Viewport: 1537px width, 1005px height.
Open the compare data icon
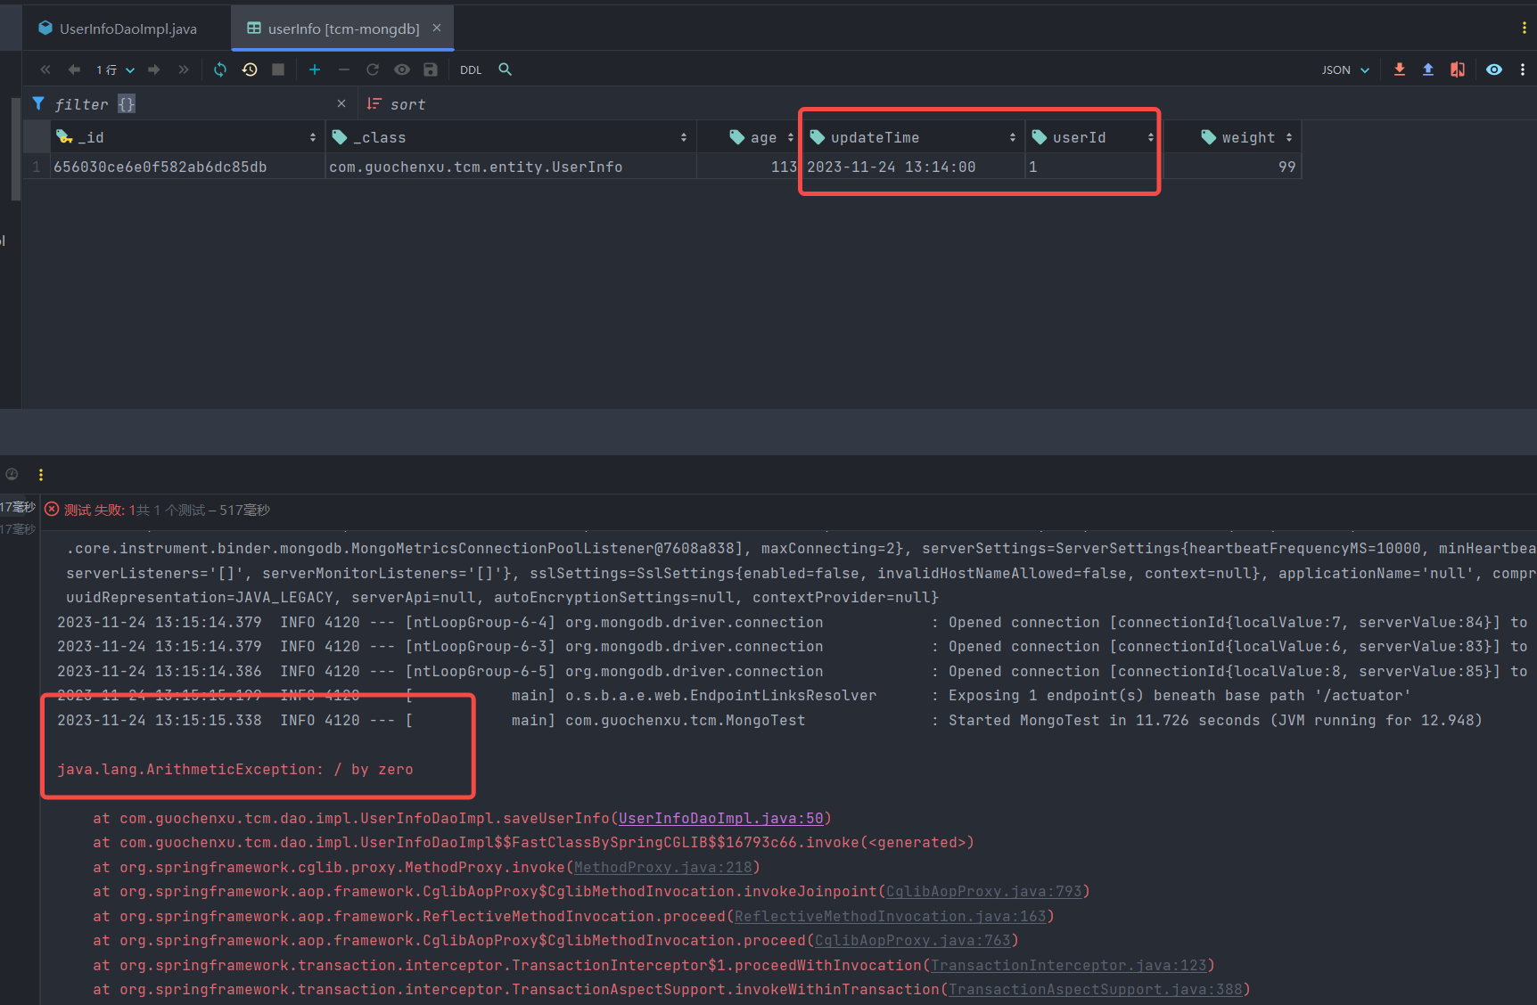pyautogui.click(x=1458, y=69)
